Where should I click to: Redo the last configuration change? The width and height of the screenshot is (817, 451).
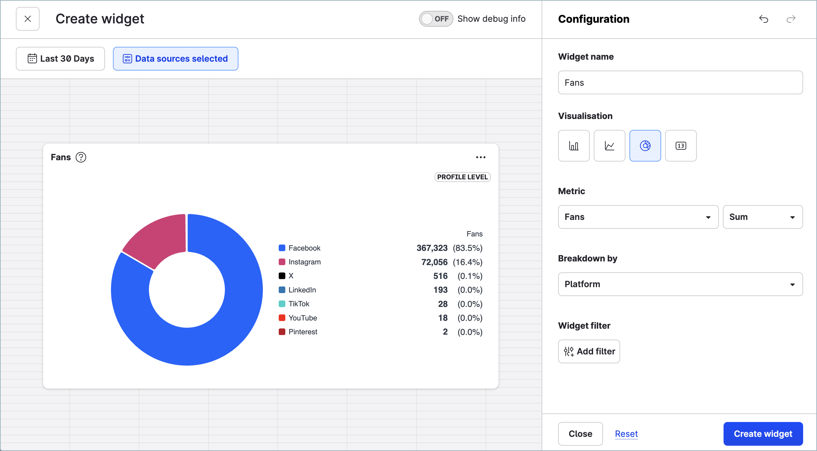pos(791,19)
